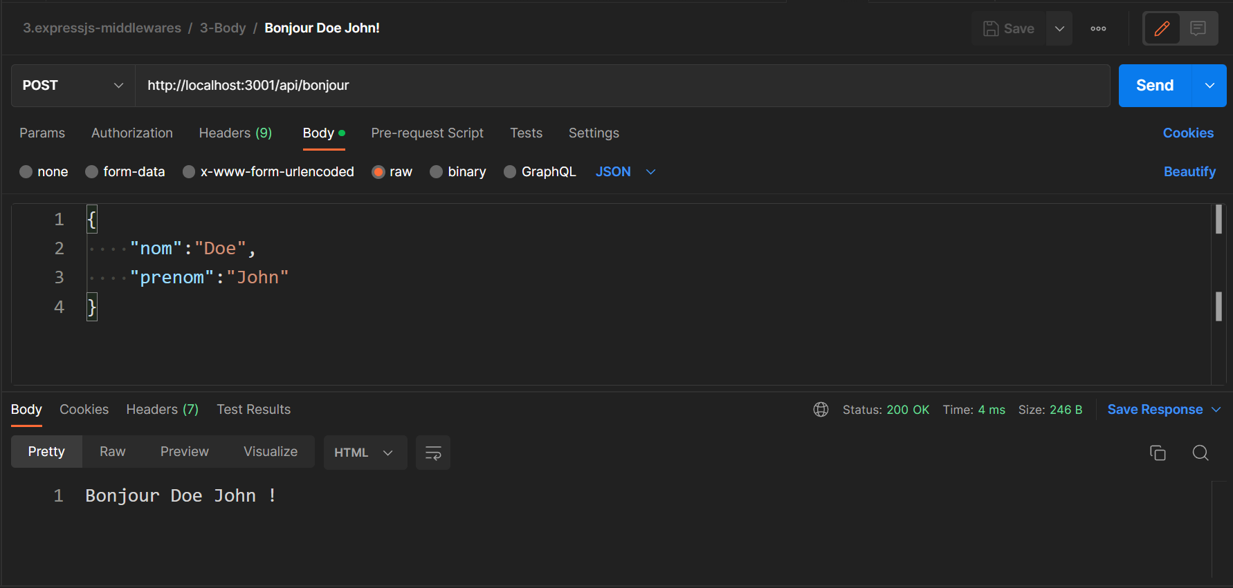Click the Beautify link
The image size is (1233, 588).
click(x=1189, y=172)
